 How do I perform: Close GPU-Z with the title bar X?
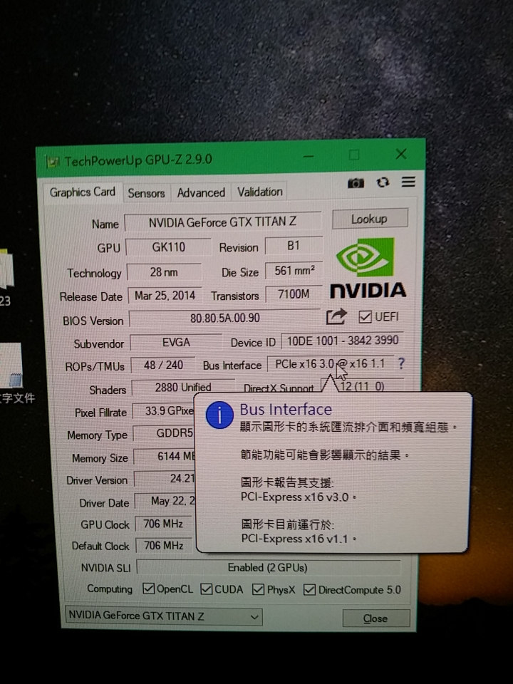pyautogui.click(x=401, y=154)
